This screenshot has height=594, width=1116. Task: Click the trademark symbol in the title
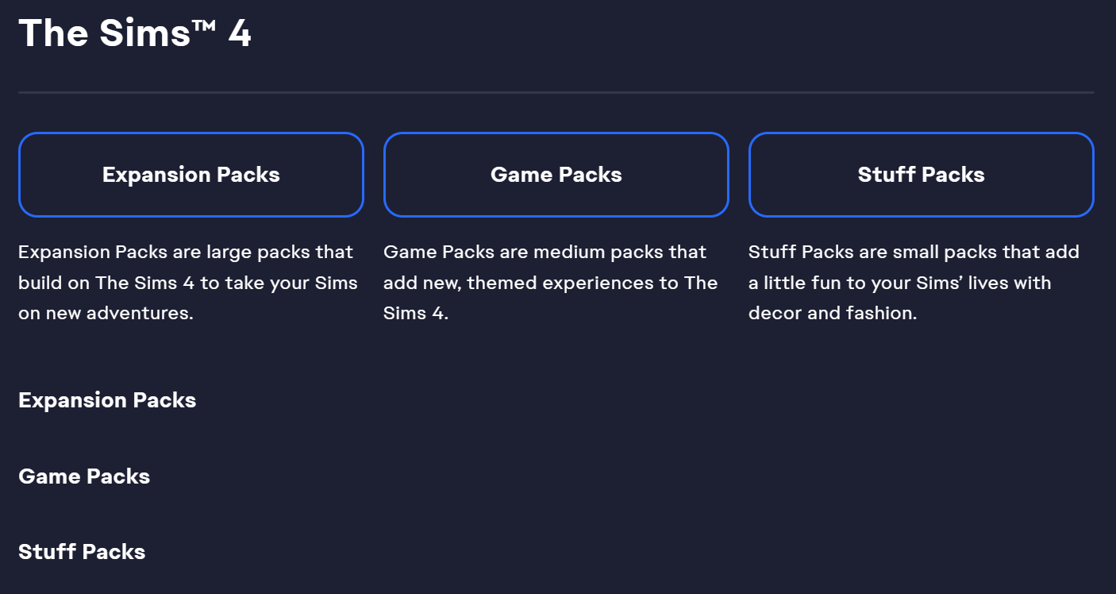[x=202, y=25]
